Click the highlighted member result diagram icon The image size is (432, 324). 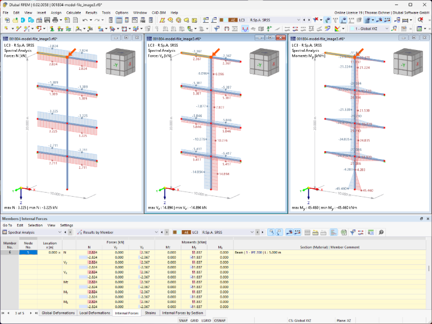244,28
